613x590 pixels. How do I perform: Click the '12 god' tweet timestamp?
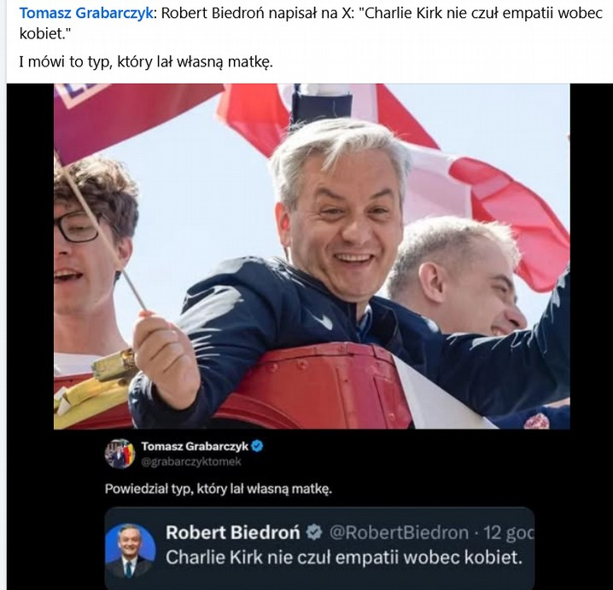coord(508,533)
